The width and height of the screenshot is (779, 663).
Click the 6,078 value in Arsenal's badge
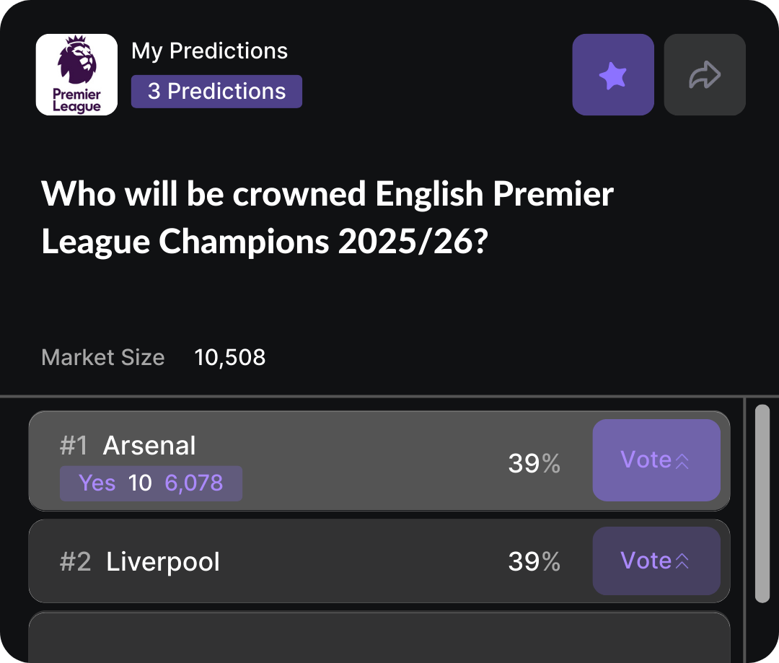coord(194,483)
